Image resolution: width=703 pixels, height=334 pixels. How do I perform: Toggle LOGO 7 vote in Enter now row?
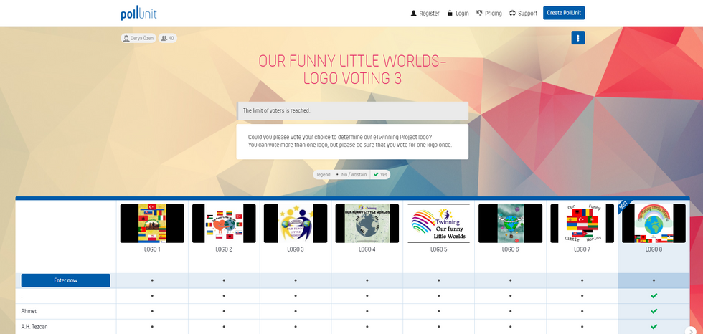click(x=582, y=280)
